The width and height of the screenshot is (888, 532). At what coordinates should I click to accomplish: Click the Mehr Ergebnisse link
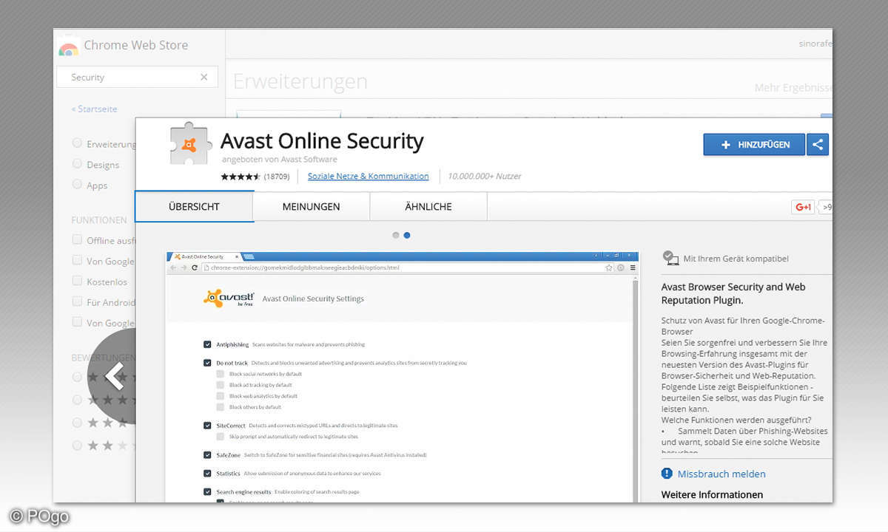tap(793, 87)
